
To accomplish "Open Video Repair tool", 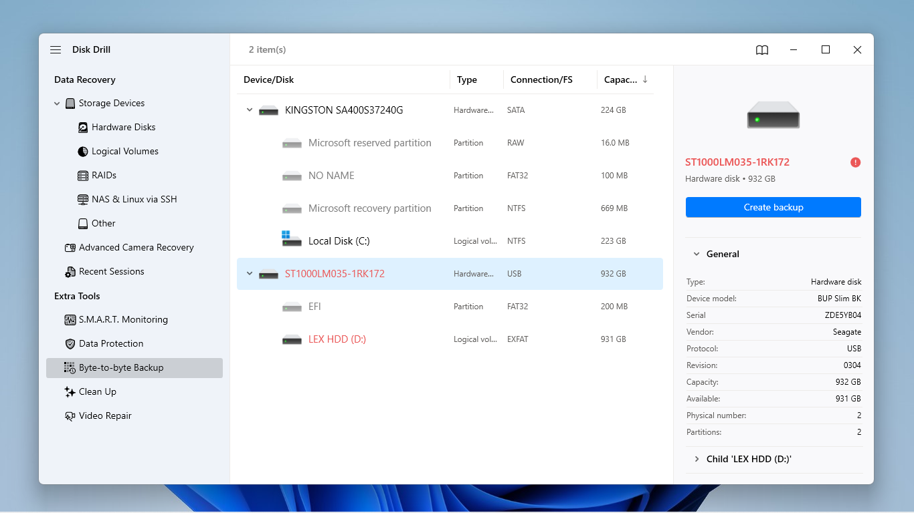I will (105, 416).
